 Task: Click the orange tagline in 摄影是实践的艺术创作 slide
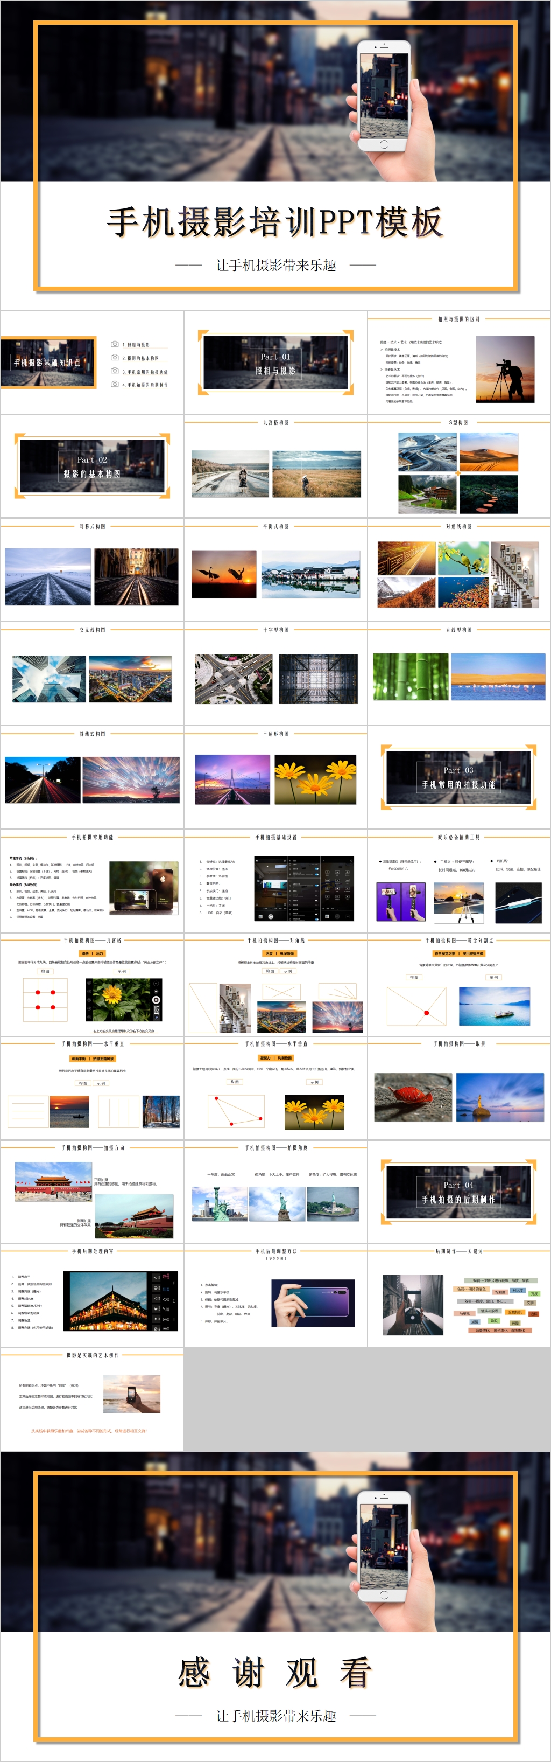click(88, 1430)
